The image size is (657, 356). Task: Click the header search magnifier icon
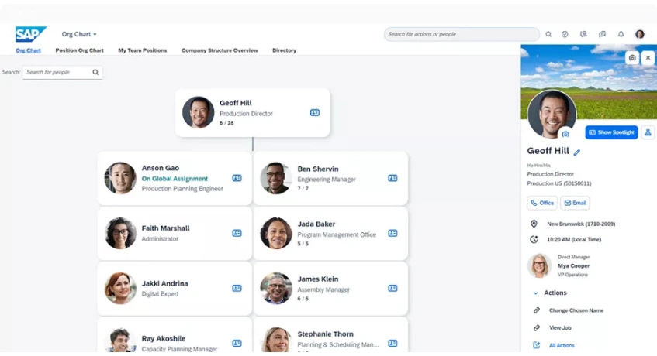pos(548,34)
